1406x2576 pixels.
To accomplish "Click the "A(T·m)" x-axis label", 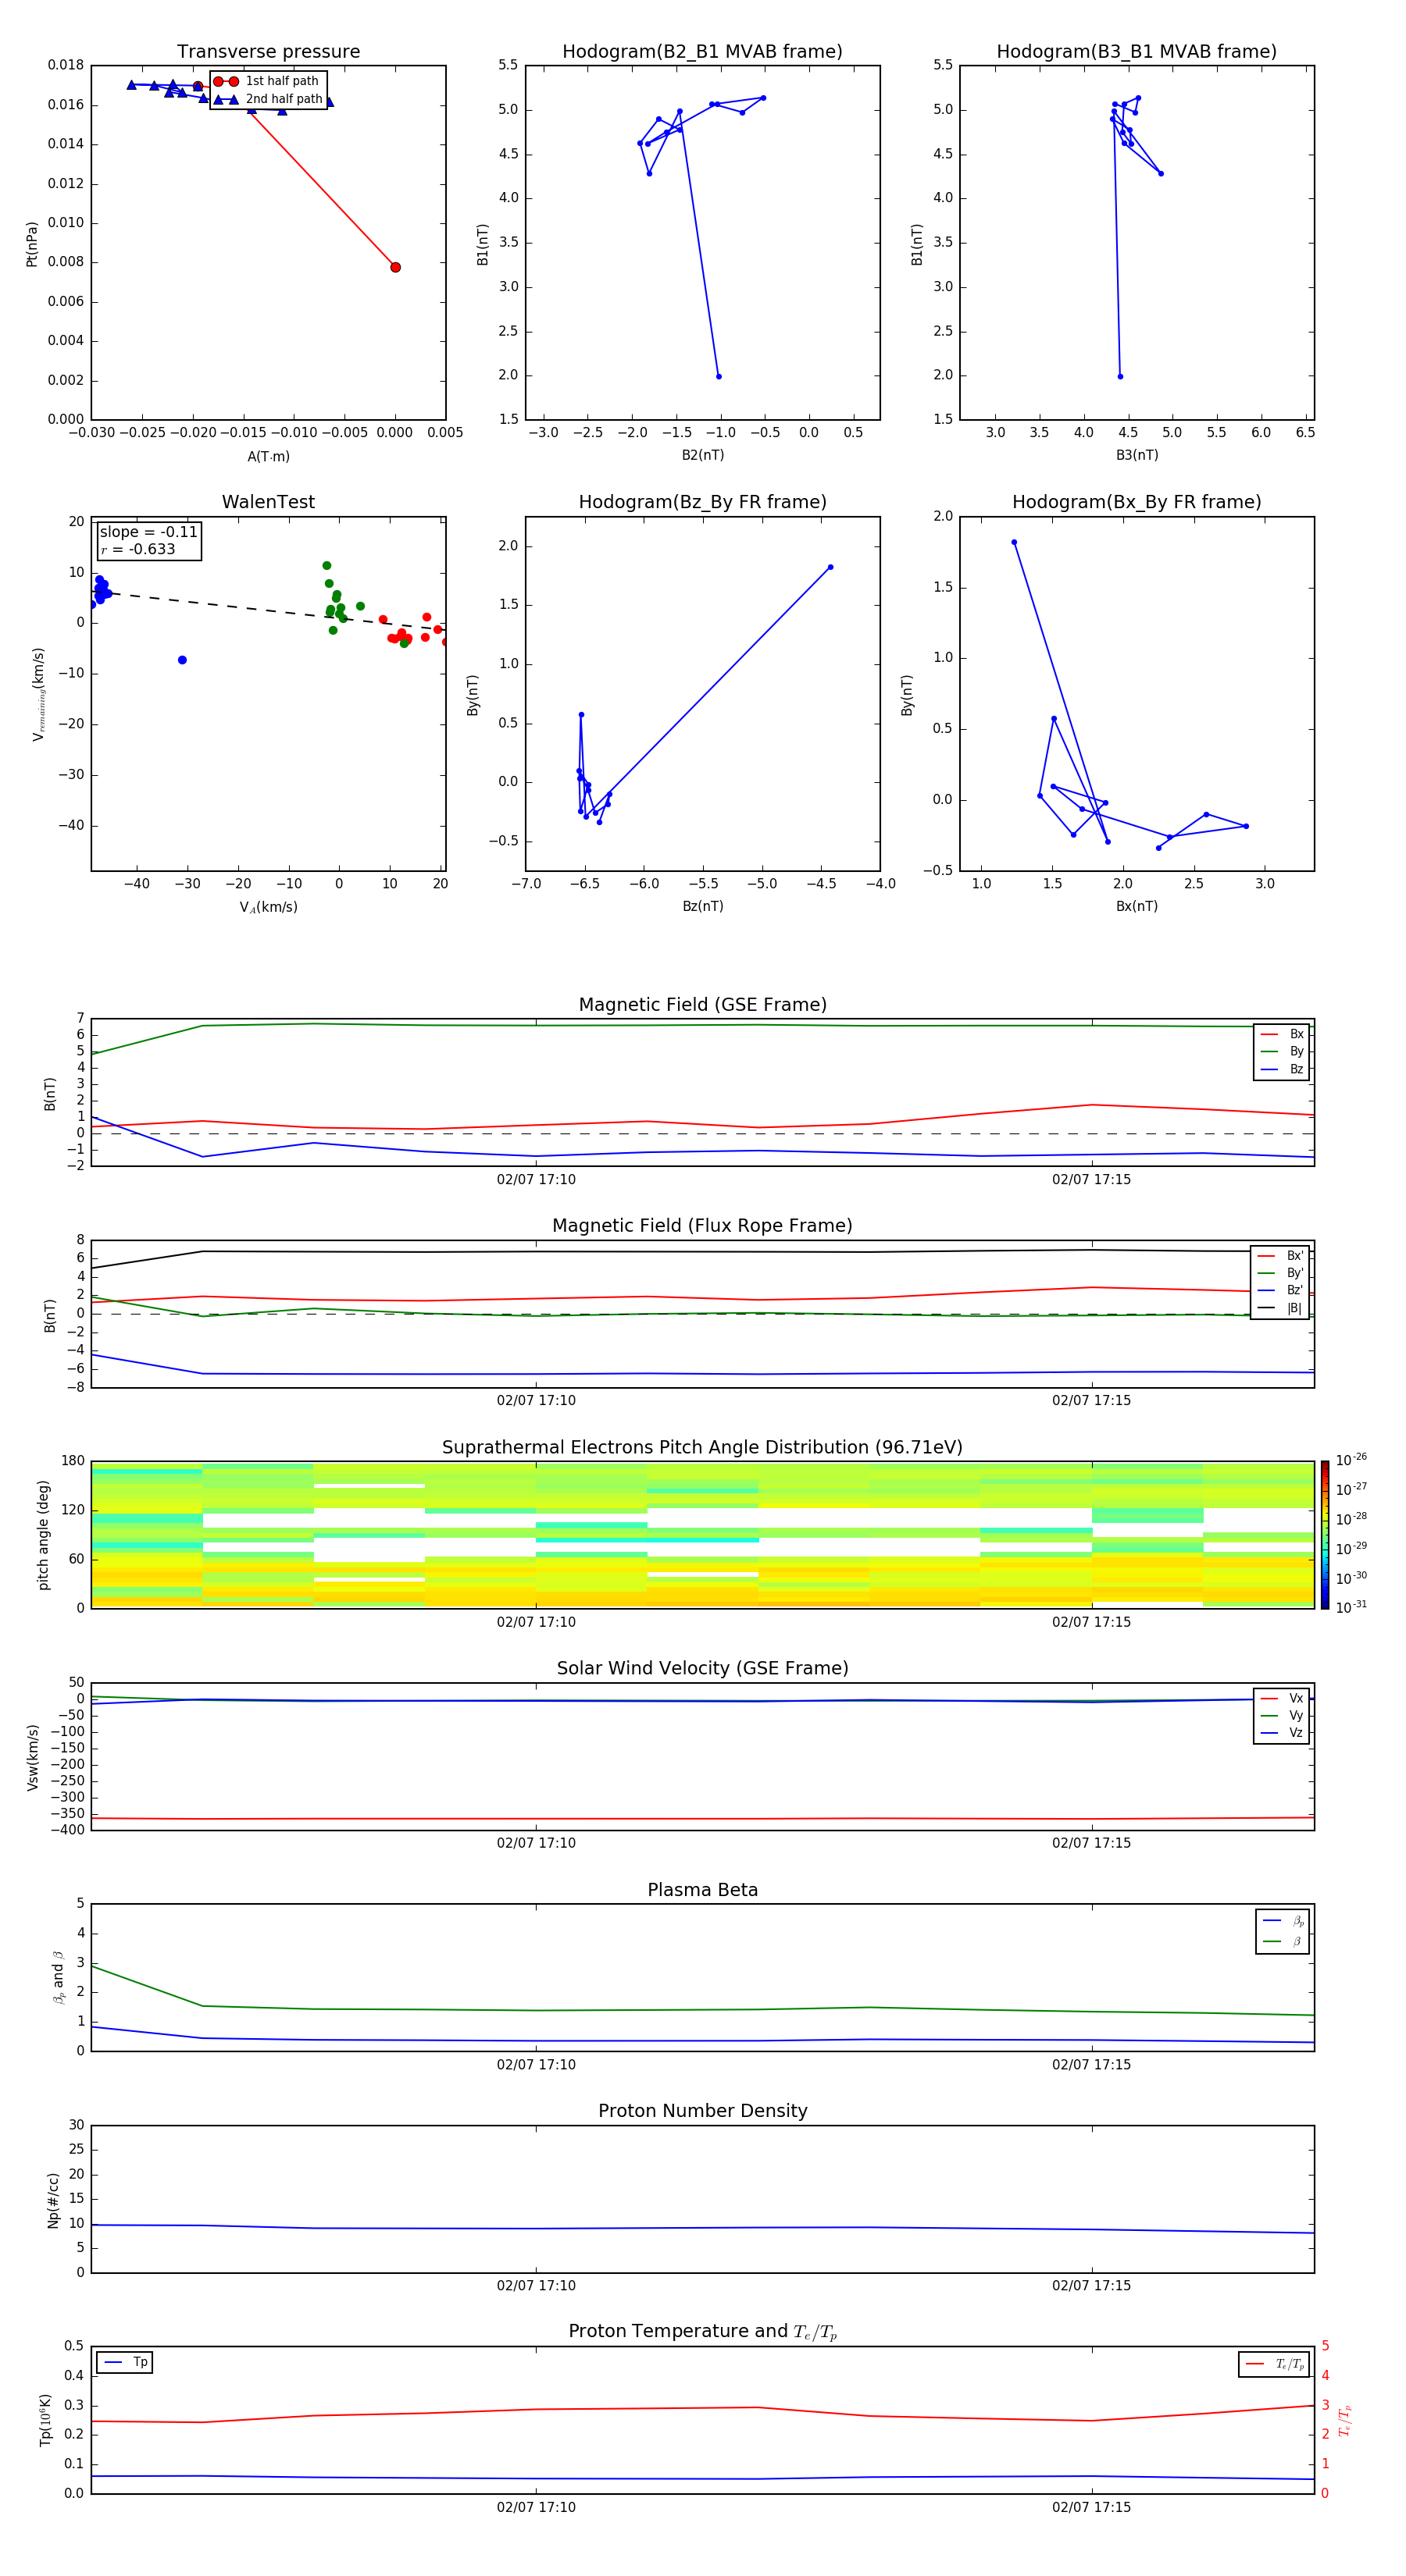I will pos(268,456).
